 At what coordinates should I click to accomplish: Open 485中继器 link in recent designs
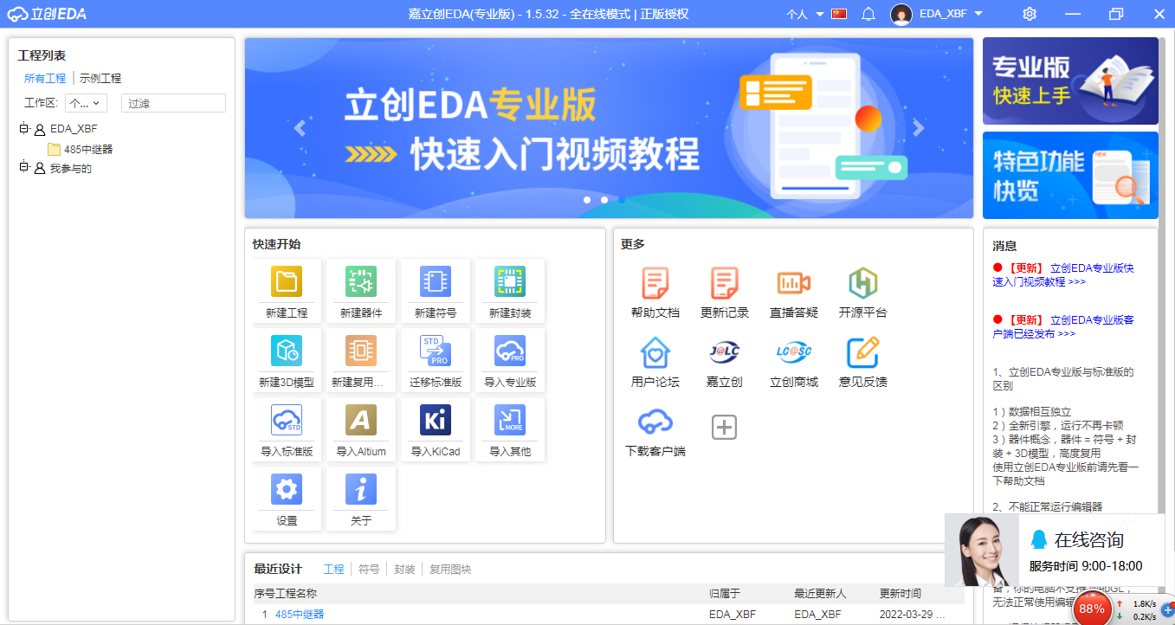(x=300, y=615)
